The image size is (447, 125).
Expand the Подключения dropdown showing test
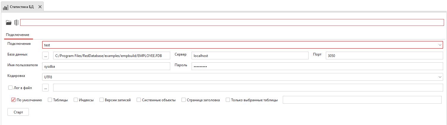point(440,45)
